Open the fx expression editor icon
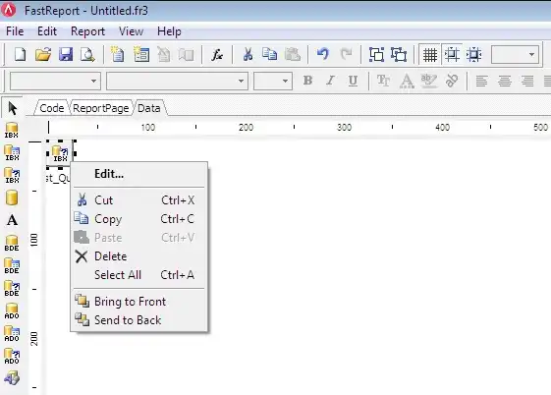Screen dimensions: 551x395 [x=217, y=54]
